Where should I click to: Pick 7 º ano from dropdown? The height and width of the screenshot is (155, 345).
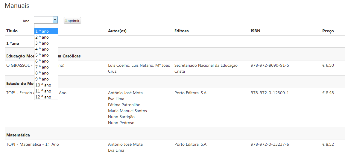tap(45, 67)
